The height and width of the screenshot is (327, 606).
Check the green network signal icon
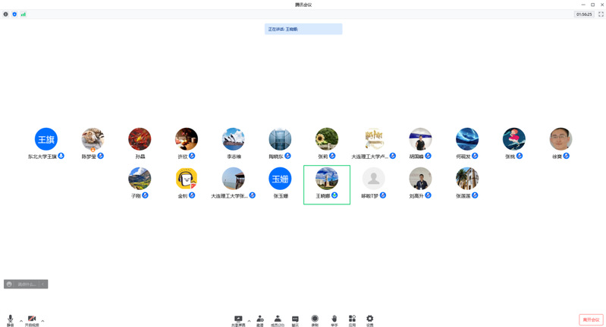[x=24, y=14]
